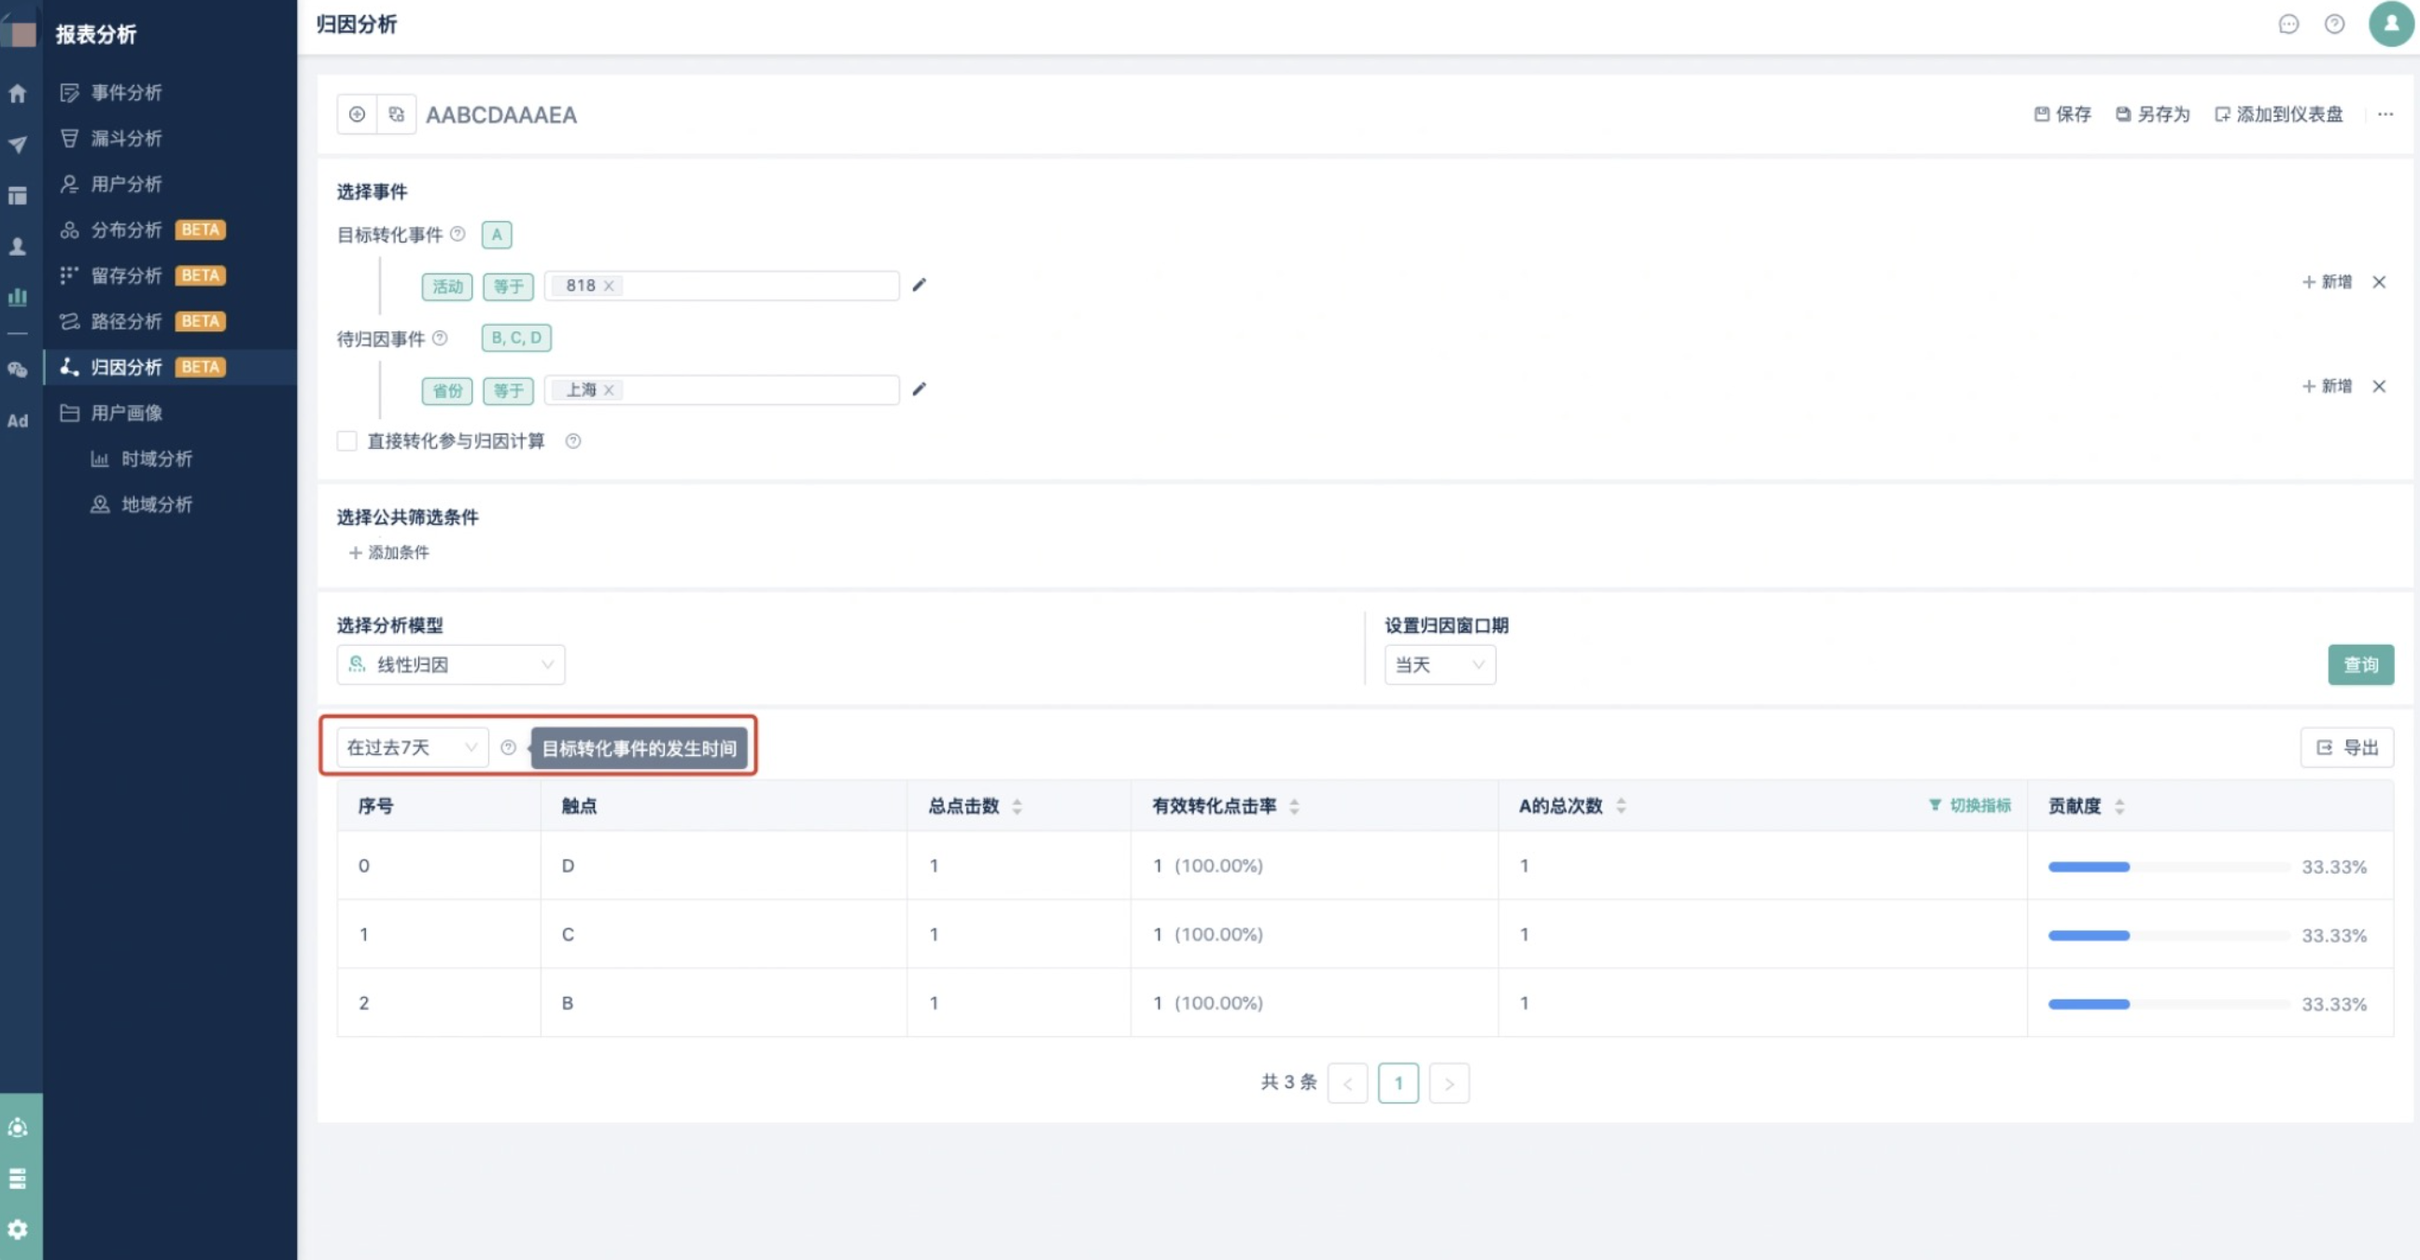Edit the 活动 filter with pencil icon

pyautogui.click(x=919, y=285)
